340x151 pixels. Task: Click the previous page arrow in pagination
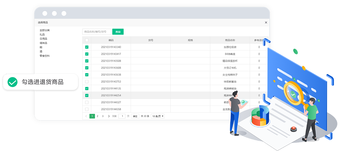(x=86, y=116)
